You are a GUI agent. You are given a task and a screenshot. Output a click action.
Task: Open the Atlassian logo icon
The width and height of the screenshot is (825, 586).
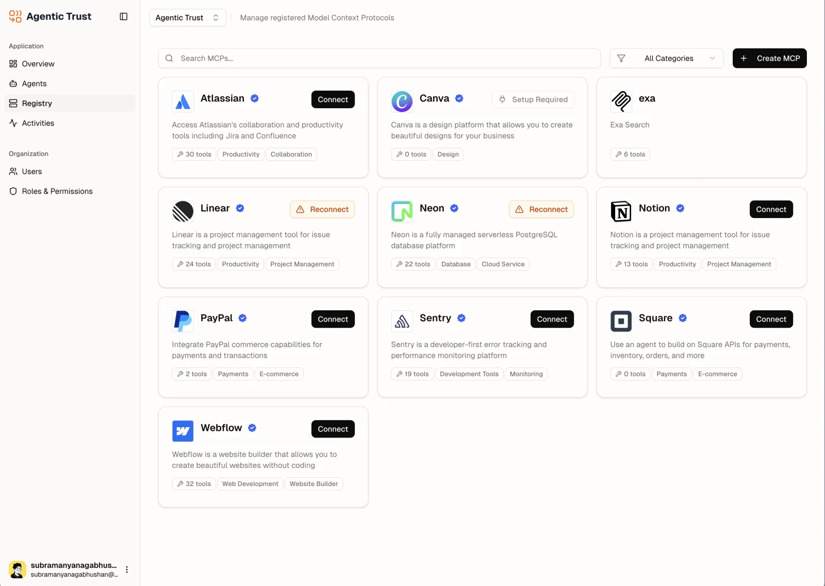(183, 102)
